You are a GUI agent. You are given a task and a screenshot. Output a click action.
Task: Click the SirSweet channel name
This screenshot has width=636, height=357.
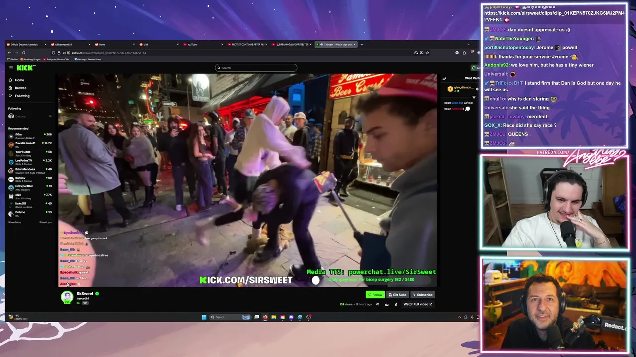(85, 294)
